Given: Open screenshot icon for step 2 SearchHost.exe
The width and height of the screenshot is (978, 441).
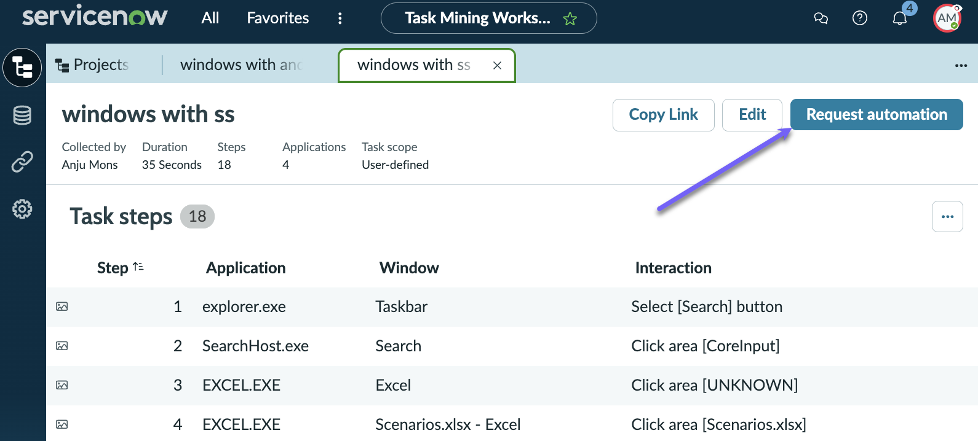Looking at the screenshot, I should pyautogui.click(x=62, y=346).
